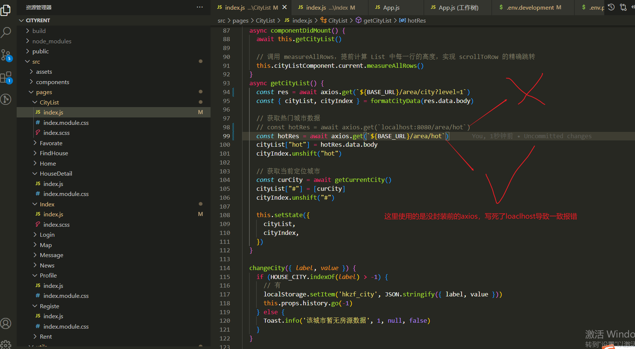Close the CityList index.js tab
The image size is (635, 349).
pos(284,7)
